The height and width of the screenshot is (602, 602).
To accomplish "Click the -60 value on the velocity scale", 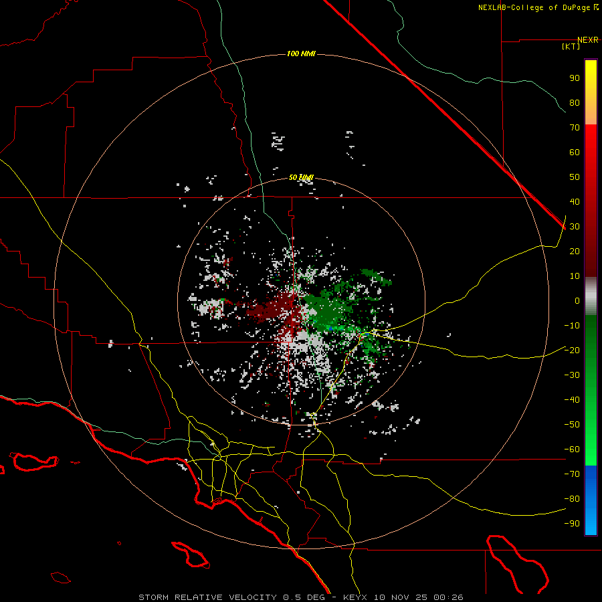I will pos(572,449).
